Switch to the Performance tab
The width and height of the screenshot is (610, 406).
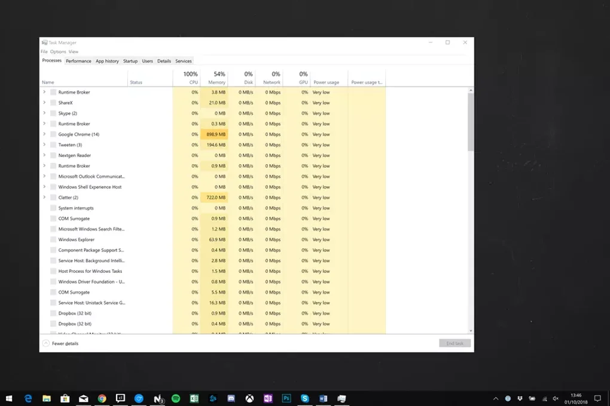pyautogui.click(x=78, y=61)
